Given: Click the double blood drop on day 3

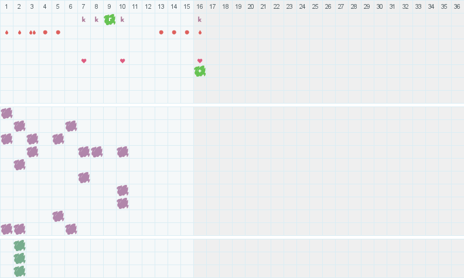Looking at the screenshot, I should (x=32, y=33).
